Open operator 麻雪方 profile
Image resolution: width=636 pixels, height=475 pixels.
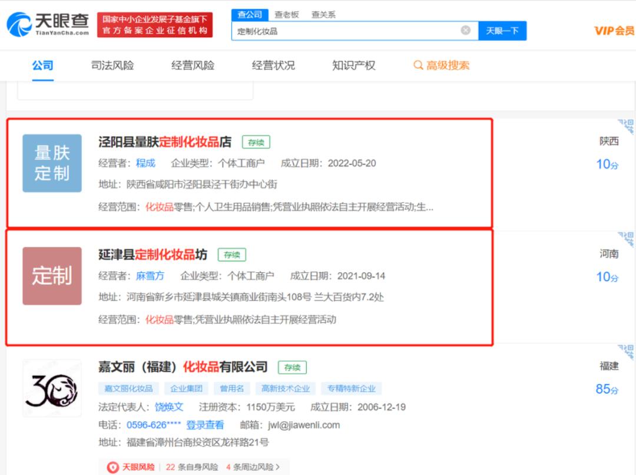click(150, 276)
